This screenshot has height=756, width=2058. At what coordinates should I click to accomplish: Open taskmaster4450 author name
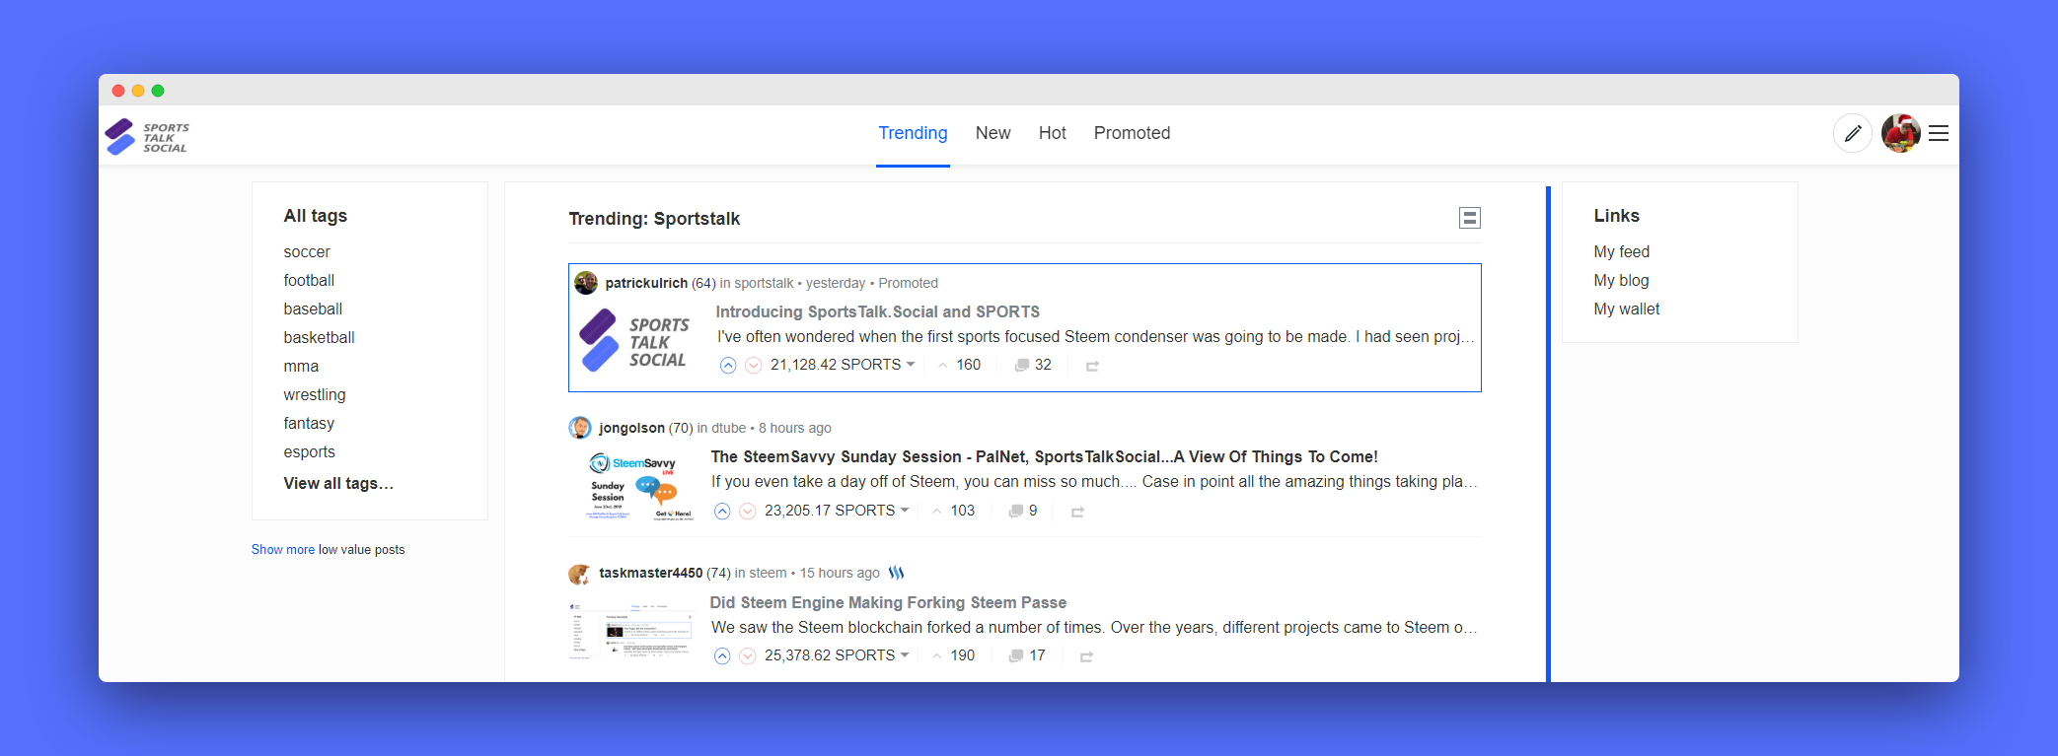(x=651, y=573)
